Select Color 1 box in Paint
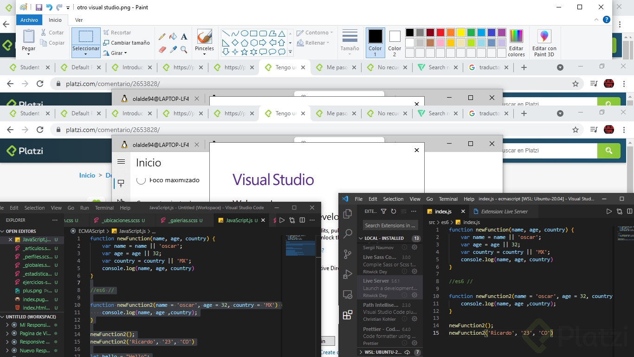This screenshot has width=634, height=357. (x=375, y=42)
